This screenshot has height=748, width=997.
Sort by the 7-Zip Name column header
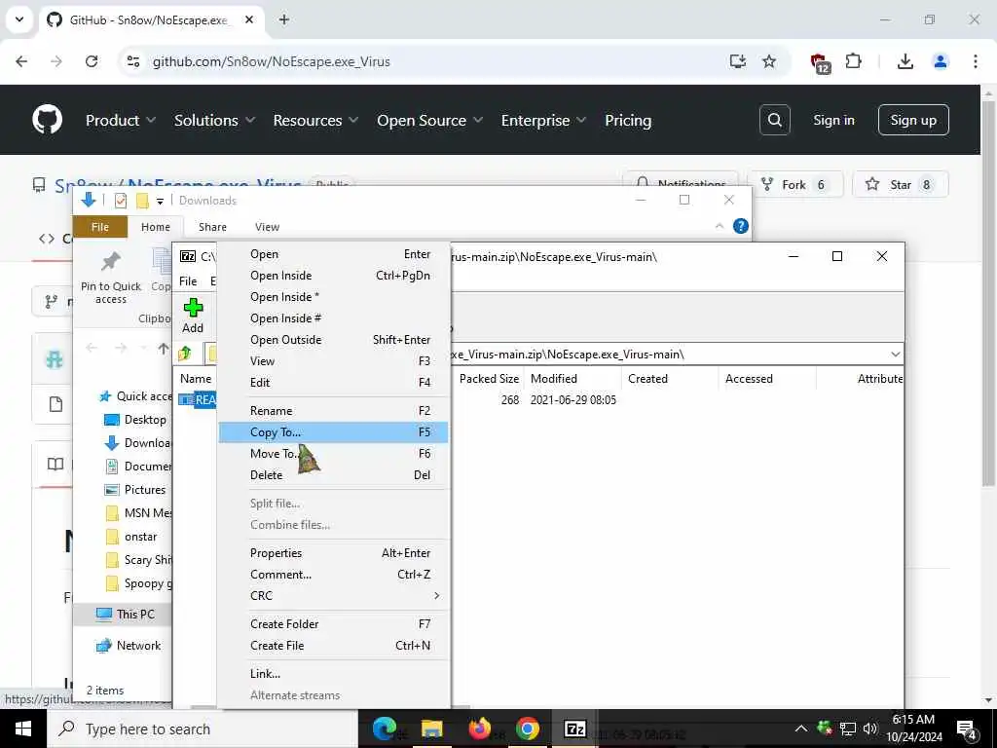click(196, 379)
